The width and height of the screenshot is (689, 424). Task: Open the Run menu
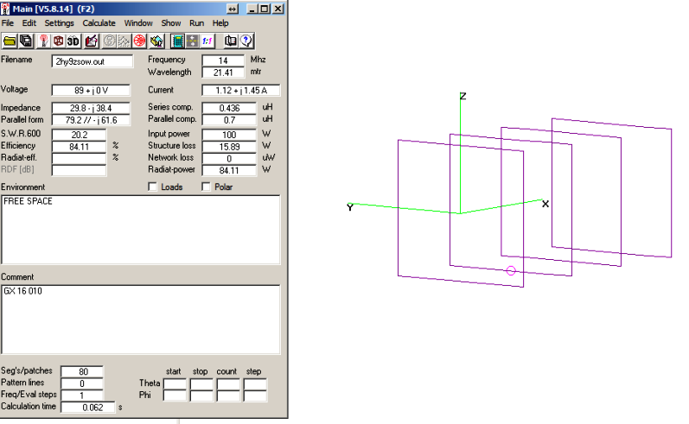pos(196,23)
